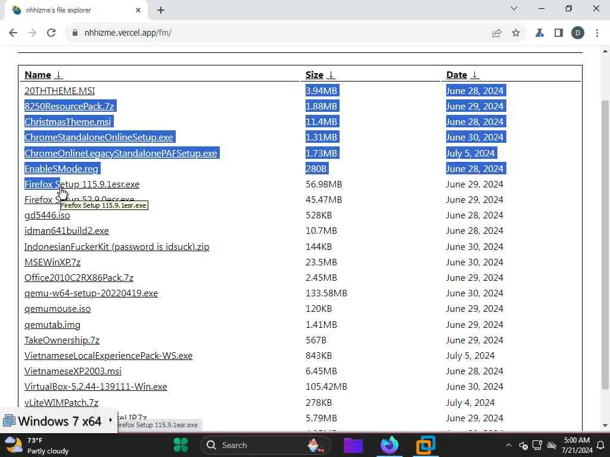Screen dimensions: 610x457
Task: Open Chrome Labs flask icon
Action: pyautogui.click(x=539, y=33)
